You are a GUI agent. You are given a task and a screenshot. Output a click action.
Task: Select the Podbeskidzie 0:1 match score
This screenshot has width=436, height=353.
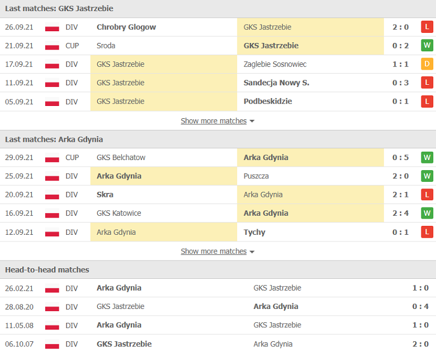(x=400, y=101)
